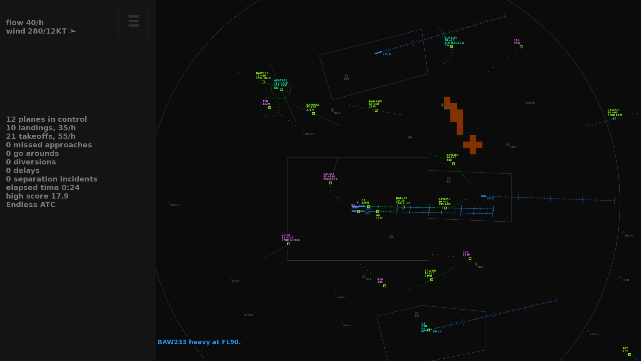
Task: Open the hamburger menu
Action: point(133,21)
